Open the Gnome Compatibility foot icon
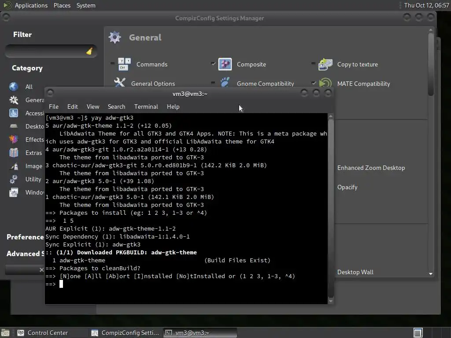 [225, 82]
